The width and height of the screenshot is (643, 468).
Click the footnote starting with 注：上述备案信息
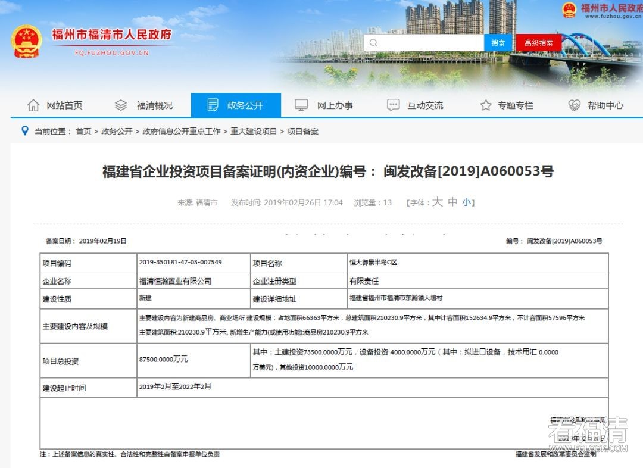pyautogui.click(x=130, y=454)
